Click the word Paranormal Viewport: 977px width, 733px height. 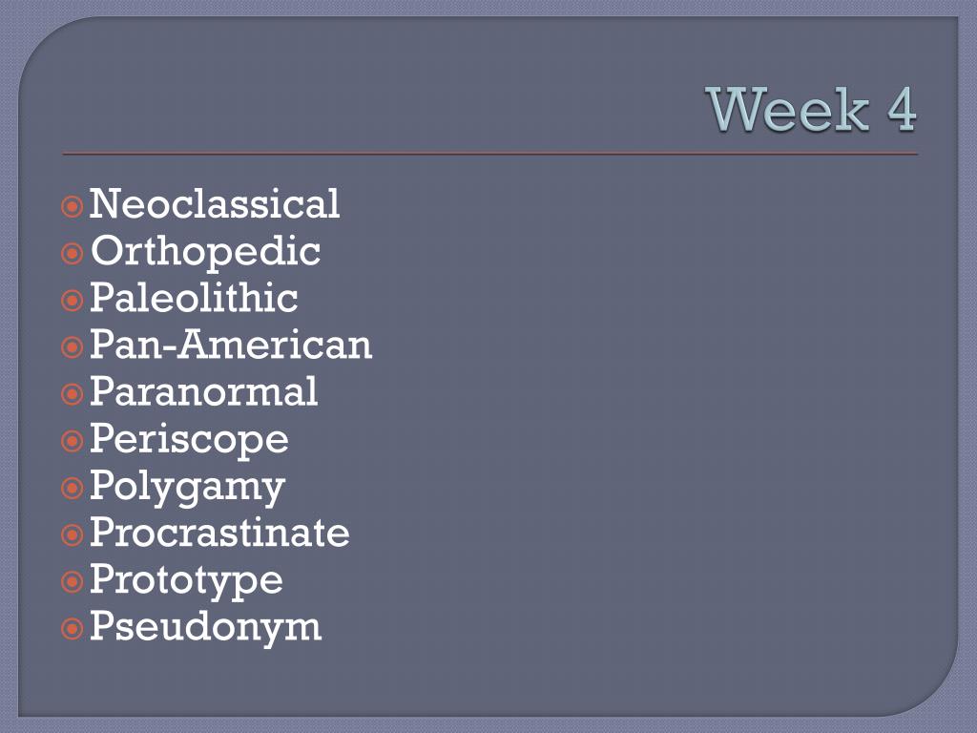204,391
